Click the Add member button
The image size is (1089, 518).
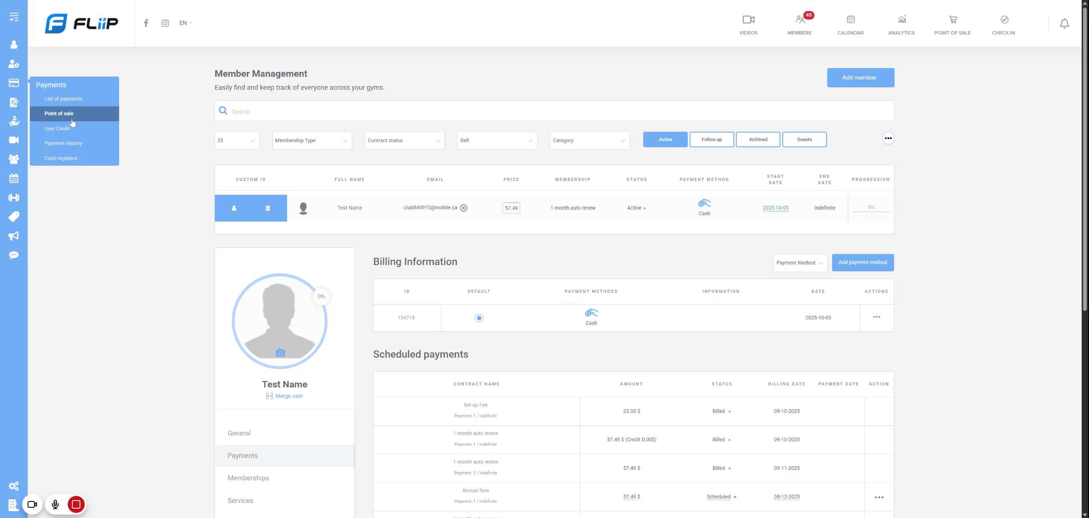[x=861, y=77]
